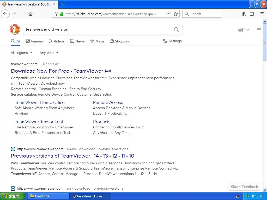Image resolution: width=267 pixels, height=200 pixels.
Task: Expand the Any time filter
Action: (49, 53)
